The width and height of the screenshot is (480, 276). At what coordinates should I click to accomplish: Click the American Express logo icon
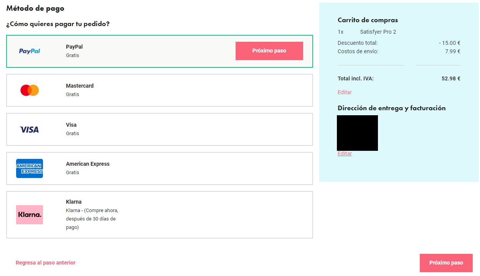30,168
